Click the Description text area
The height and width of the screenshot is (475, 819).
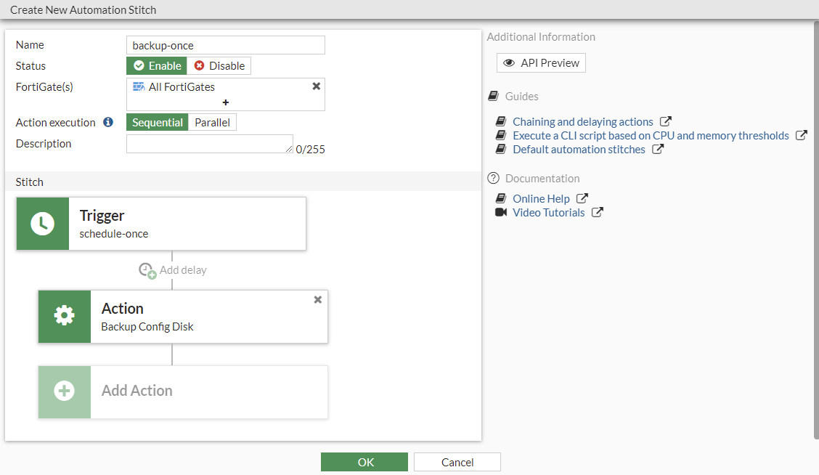209,144
